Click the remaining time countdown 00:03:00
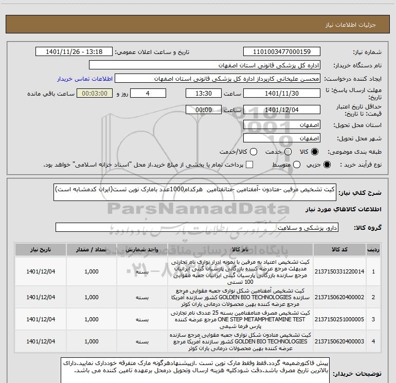Image resolution: width=396 pixels, height=383 pixels. (95, 93)
